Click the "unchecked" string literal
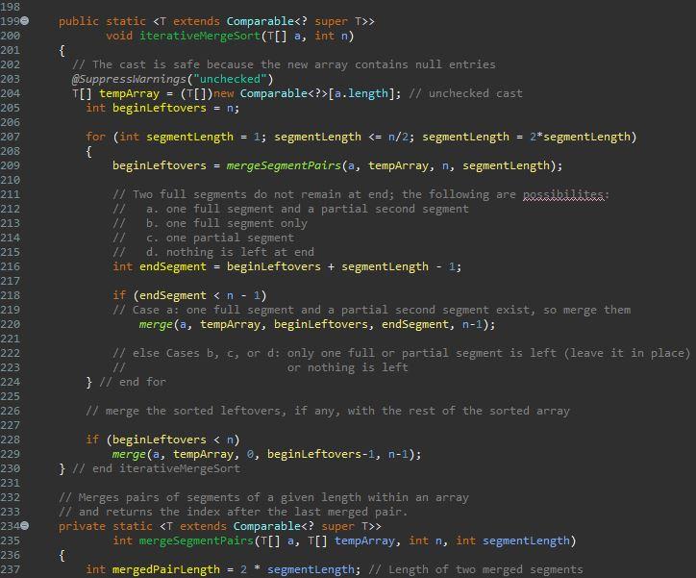696x578 pixels. pos(230,79)
